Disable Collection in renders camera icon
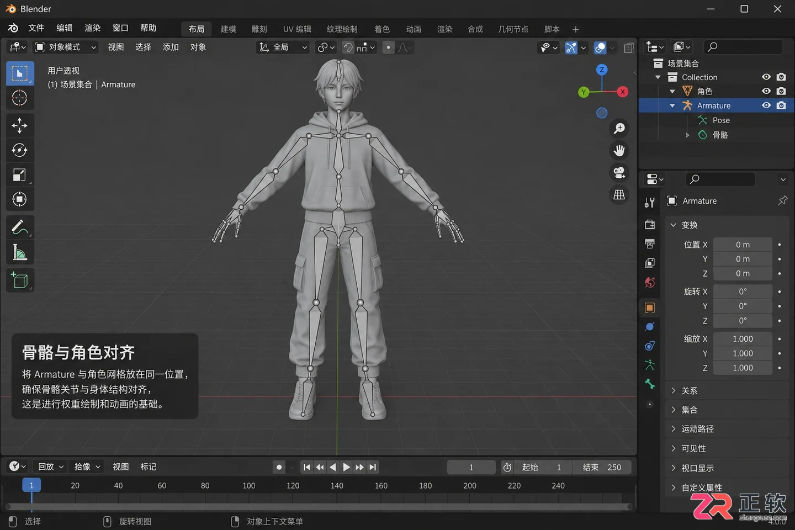 (x=781, y=77)
